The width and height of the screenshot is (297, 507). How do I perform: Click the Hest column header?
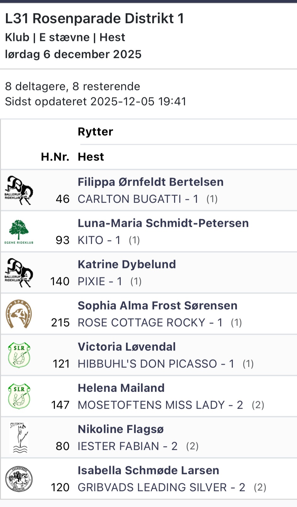coord(91,157)
